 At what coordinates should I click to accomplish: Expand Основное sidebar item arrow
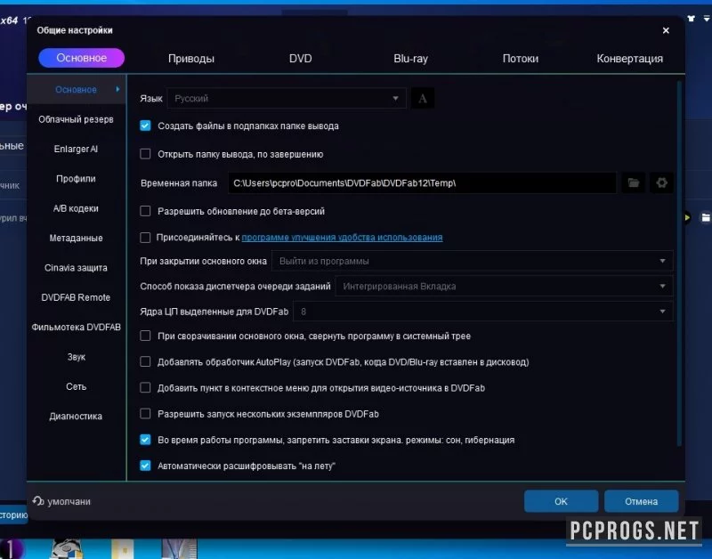[x=117, y=89]
